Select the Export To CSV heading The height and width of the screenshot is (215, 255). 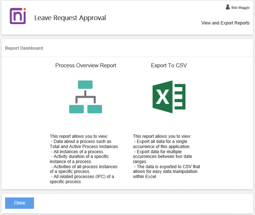169,65
